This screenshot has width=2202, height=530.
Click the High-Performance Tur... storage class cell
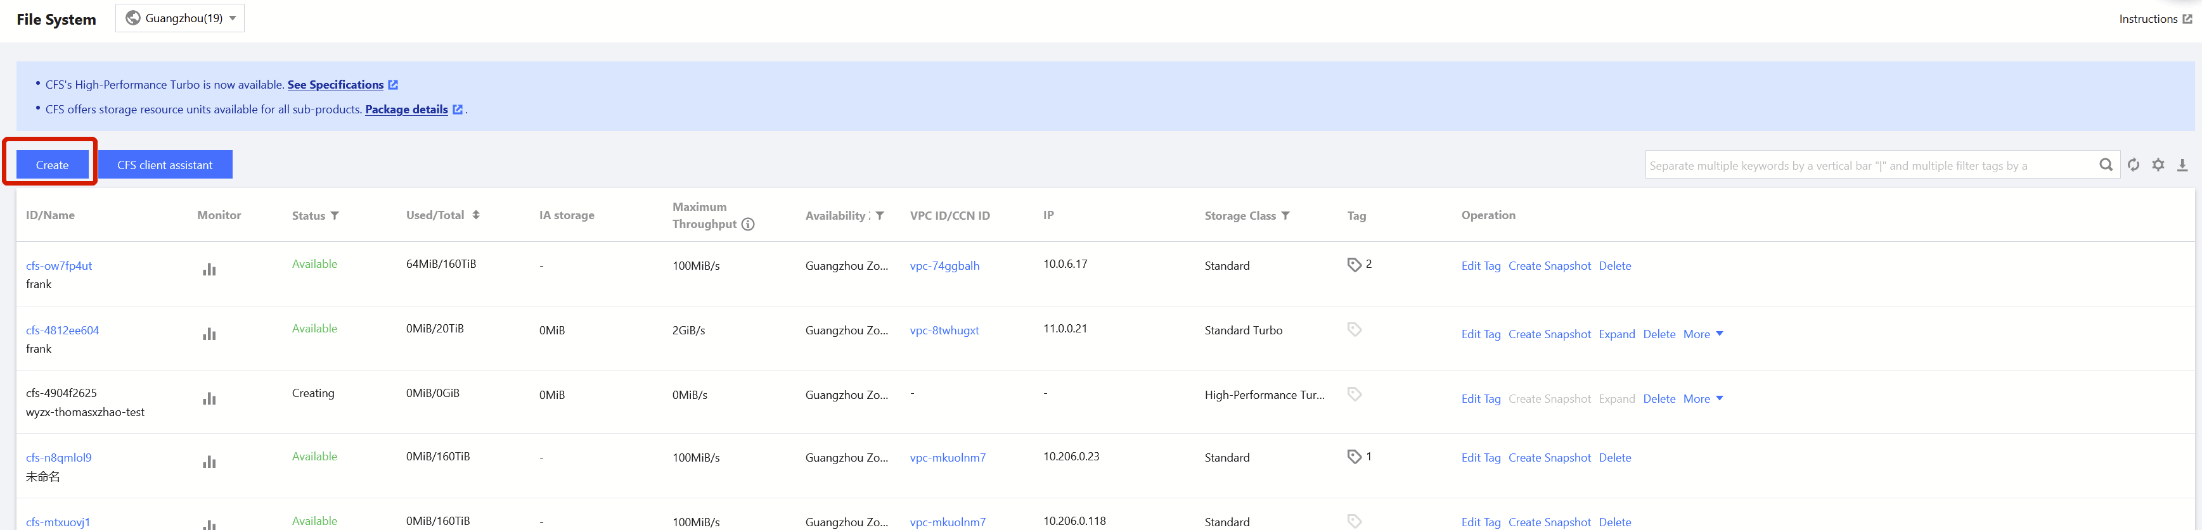tap(1265, 395)
